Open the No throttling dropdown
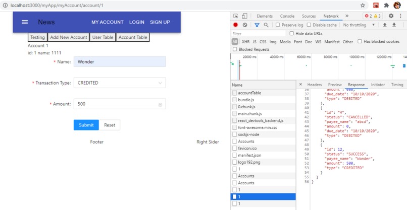The image size is (407, 210). tap(359, 25)
